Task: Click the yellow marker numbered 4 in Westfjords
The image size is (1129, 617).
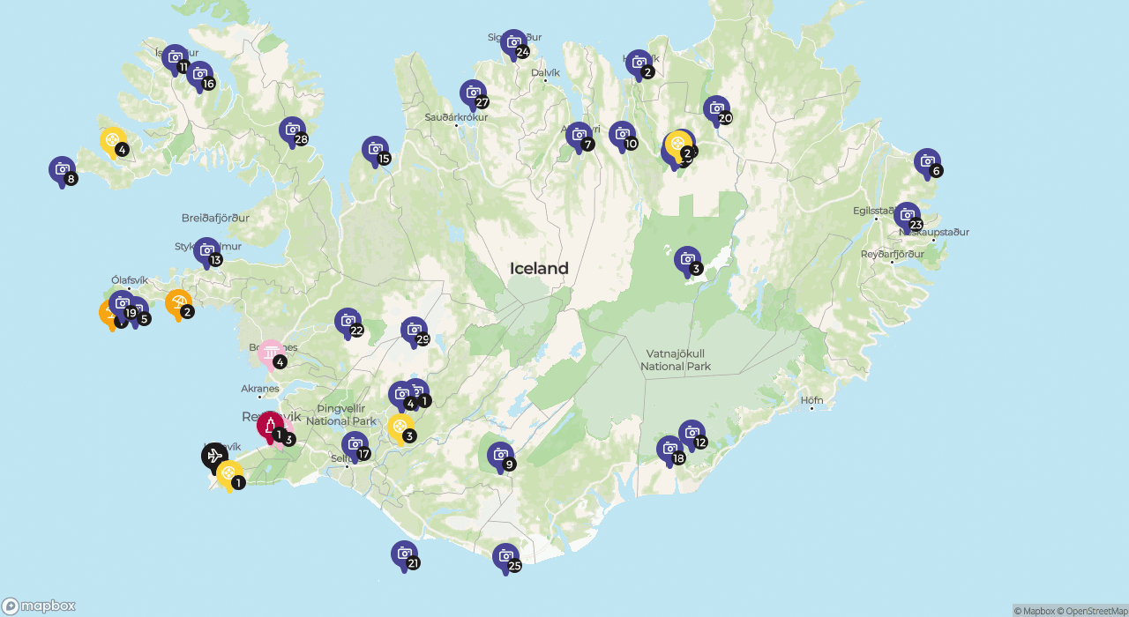Action: coord(113,140)
